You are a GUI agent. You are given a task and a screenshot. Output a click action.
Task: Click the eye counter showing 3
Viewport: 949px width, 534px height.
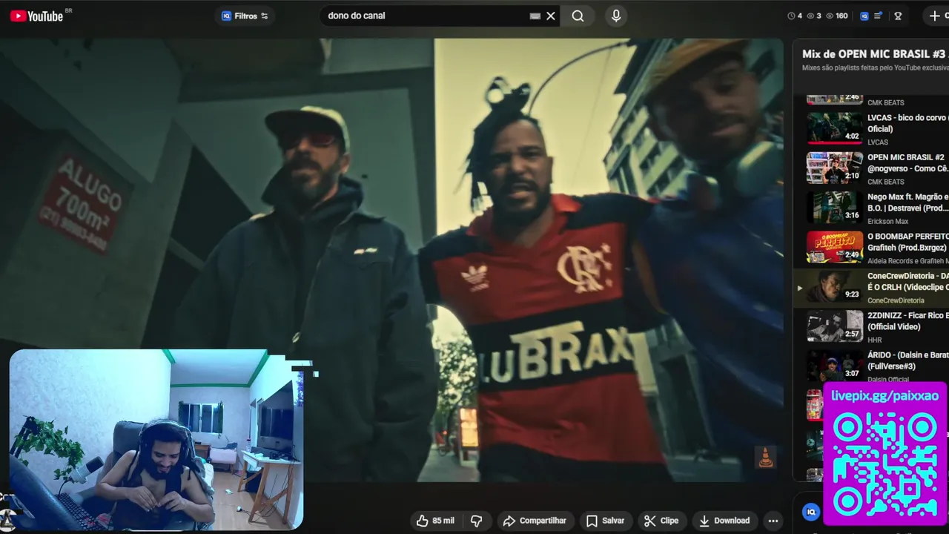813,16
